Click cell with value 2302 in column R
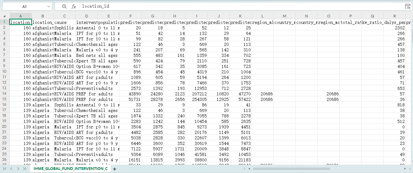This screenshot has height=173, width=413. 394,28
